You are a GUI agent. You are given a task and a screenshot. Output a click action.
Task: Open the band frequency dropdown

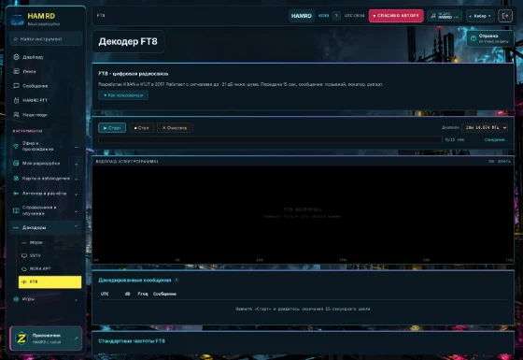click(x=485, y=127)
